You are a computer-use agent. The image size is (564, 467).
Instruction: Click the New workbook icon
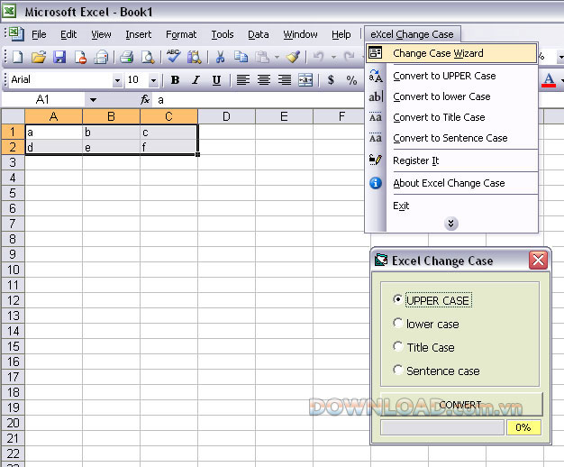(17, 57)
